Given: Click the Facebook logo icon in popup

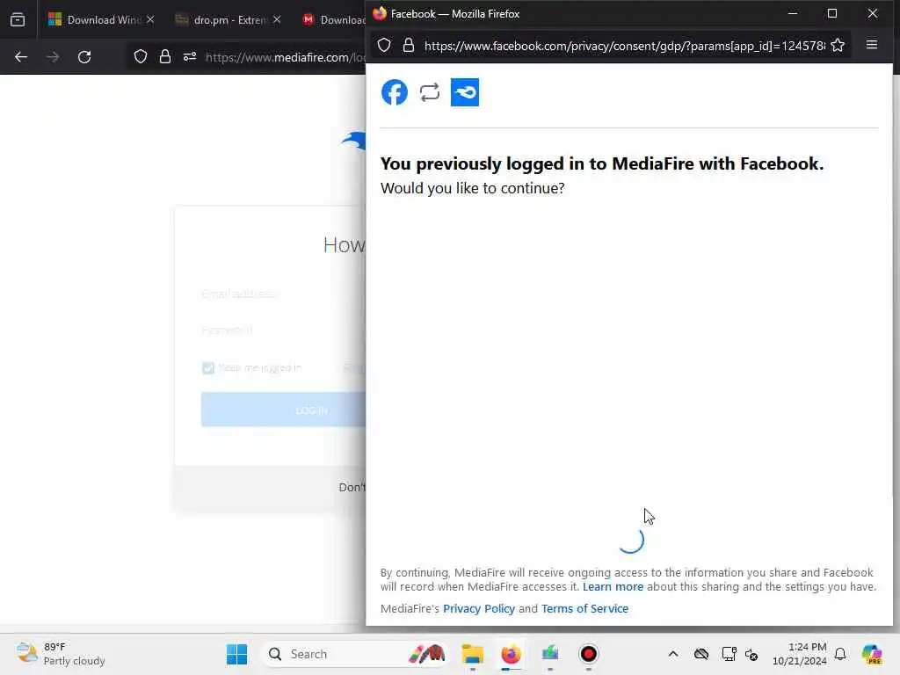Looking at the screenshot, I should pos(395,92).
